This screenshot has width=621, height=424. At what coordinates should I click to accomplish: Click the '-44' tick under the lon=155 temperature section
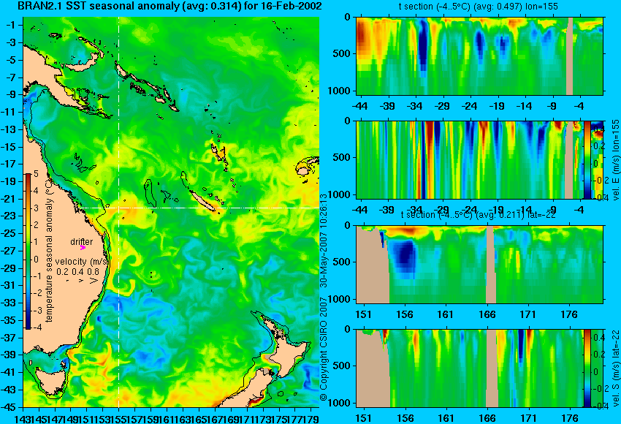360,106
